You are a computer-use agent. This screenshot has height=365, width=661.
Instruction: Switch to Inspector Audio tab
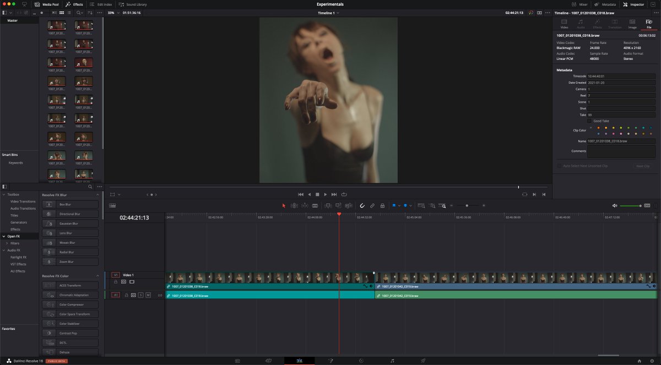[x=581, y=23]
